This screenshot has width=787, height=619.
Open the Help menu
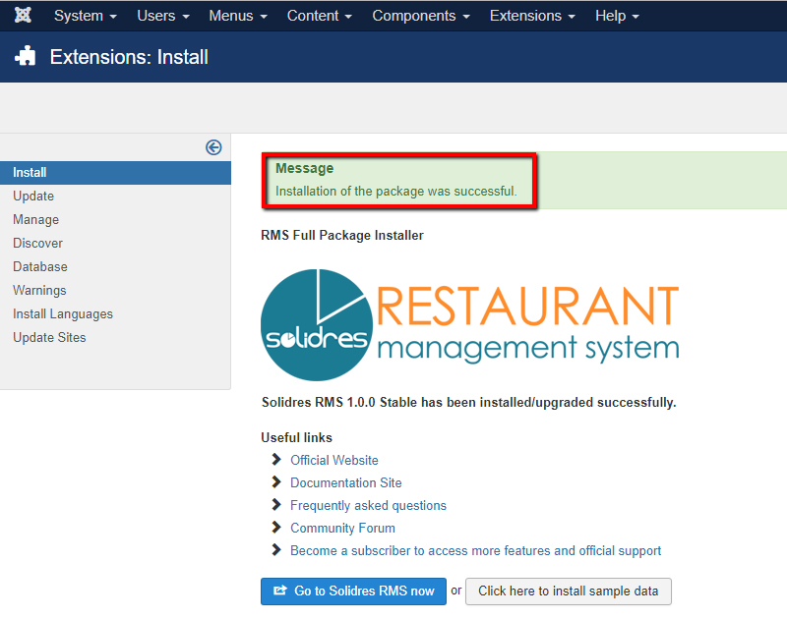[617, 16]
